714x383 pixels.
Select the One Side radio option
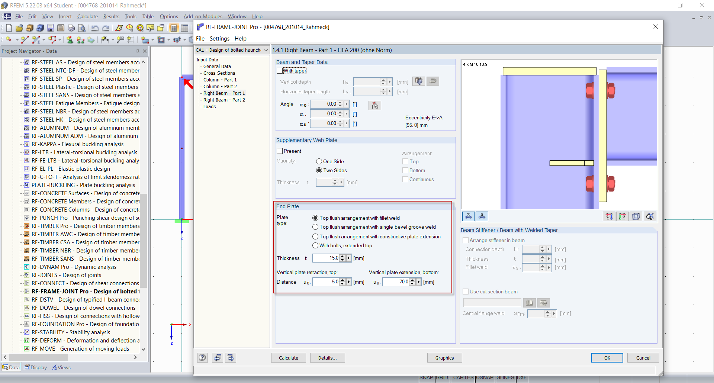coord(319,161)
